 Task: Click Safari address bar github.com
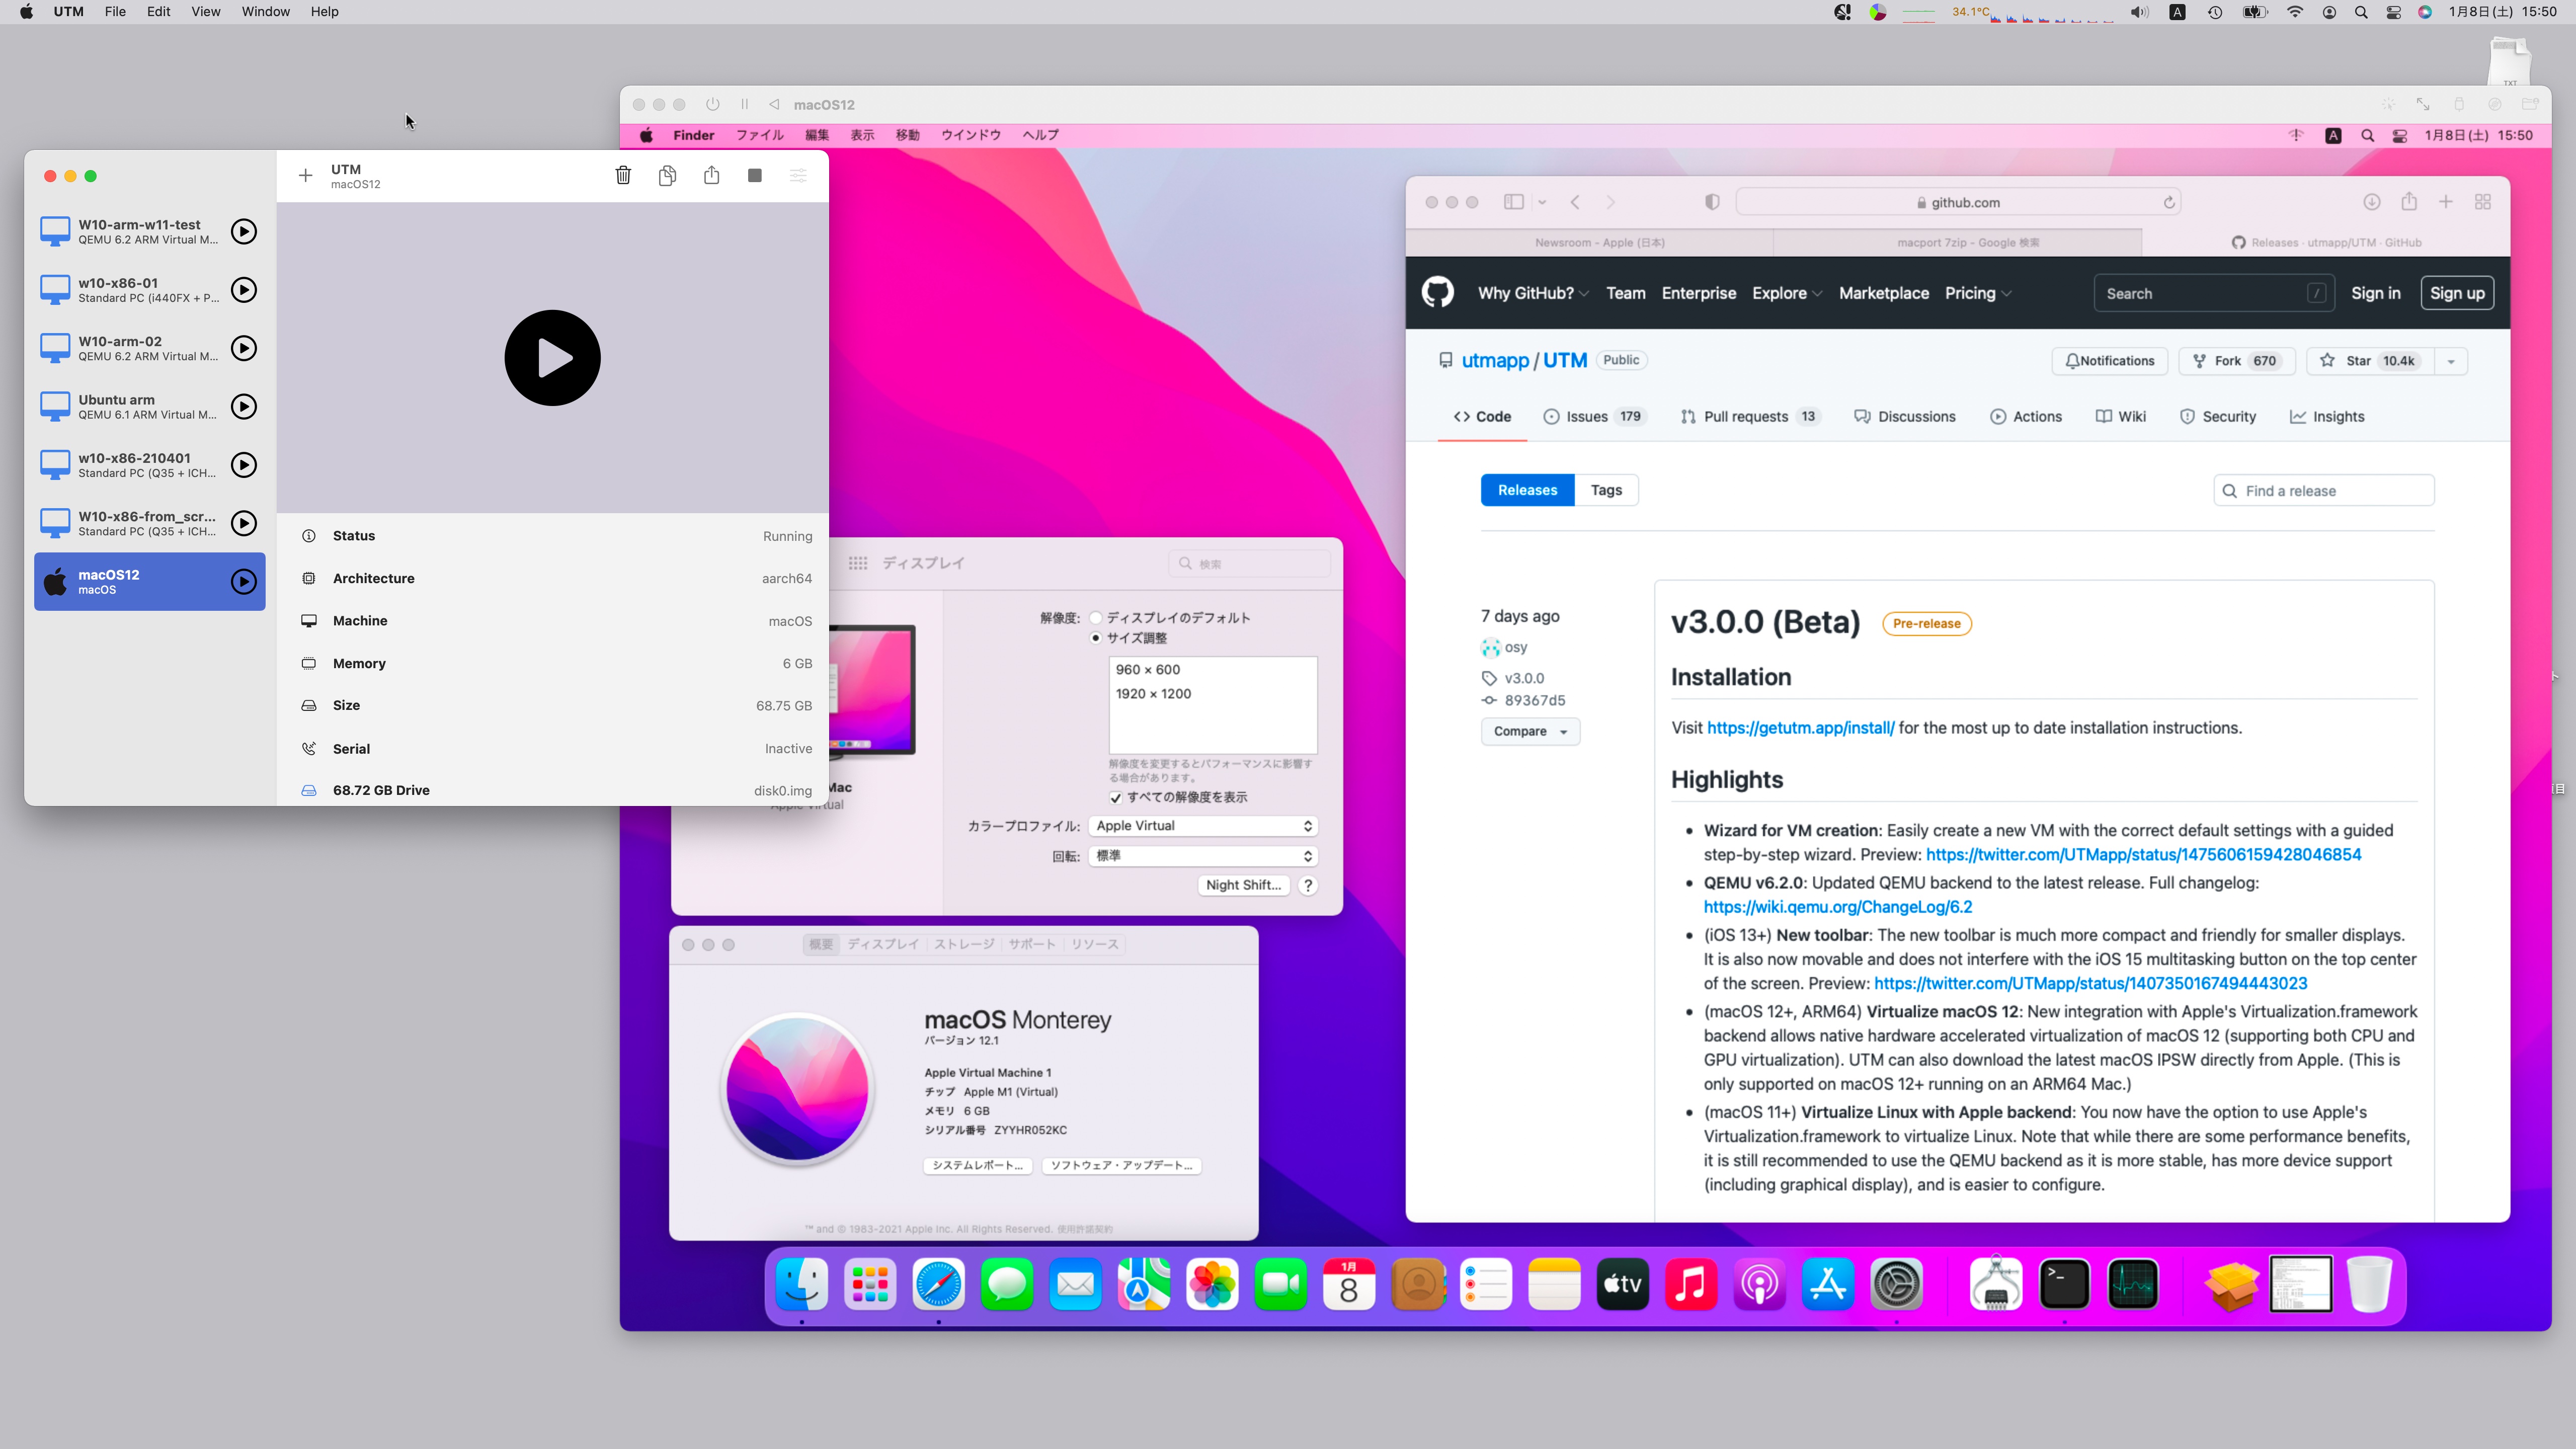tap(1958, 202)
